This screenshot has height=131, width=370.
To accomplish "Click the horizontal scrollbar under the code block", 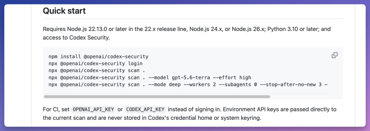I will [x=157, y=97].
